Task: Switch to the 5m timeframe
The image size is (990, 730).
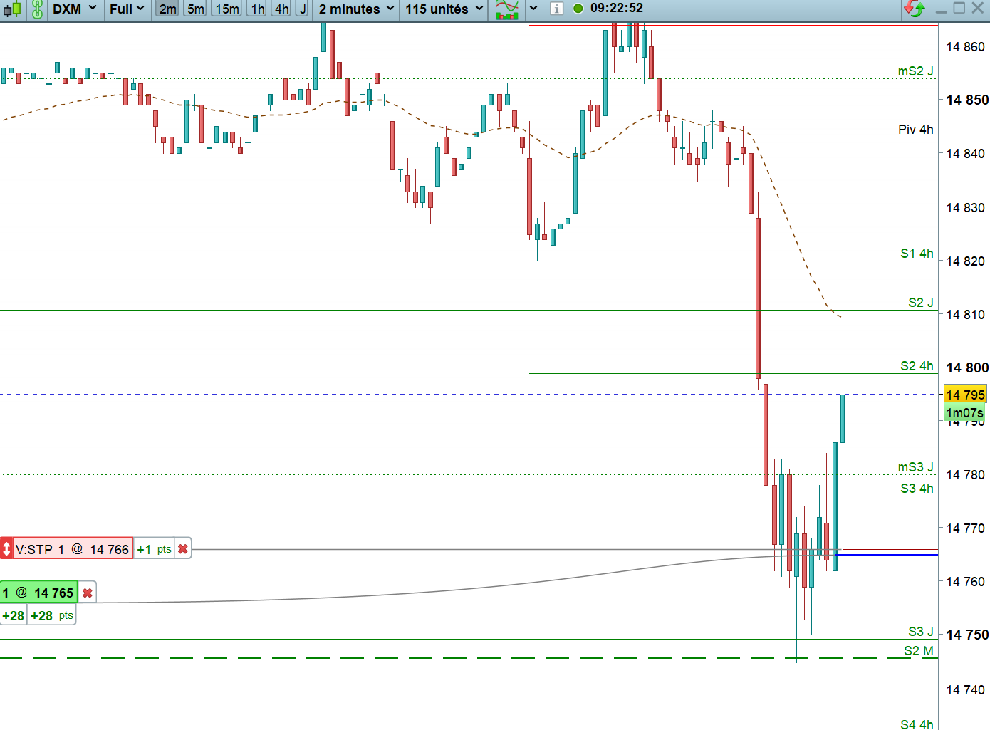Action: 196,9
